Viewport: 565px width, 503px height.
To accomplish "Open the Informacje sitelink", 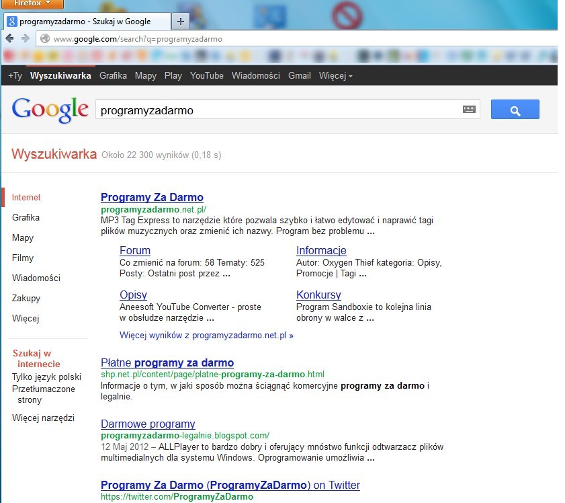I will coord(321,250).
